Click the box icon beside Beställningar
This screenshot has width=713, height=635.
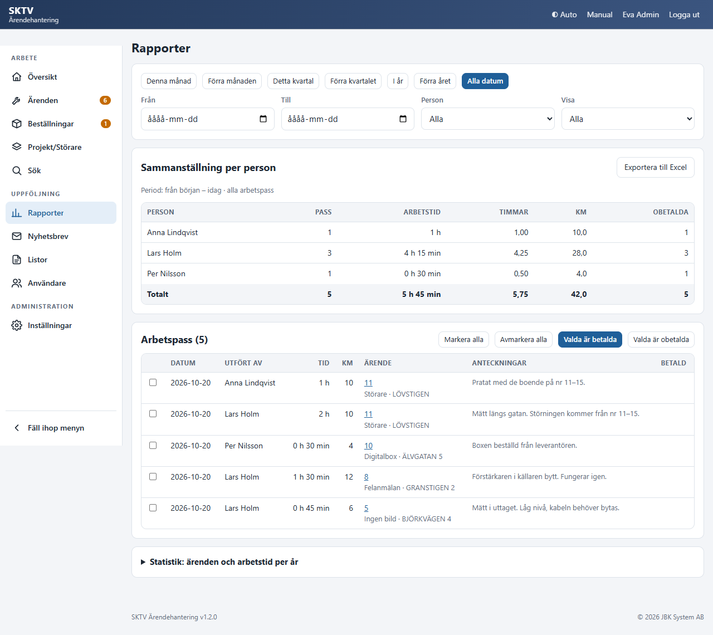click(17, 124)
